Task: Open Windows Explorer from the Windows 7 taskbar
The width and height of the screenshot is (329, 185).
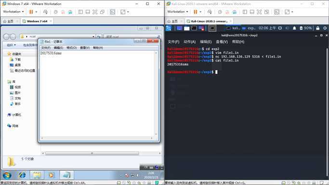Action: (x=37, y=175)
